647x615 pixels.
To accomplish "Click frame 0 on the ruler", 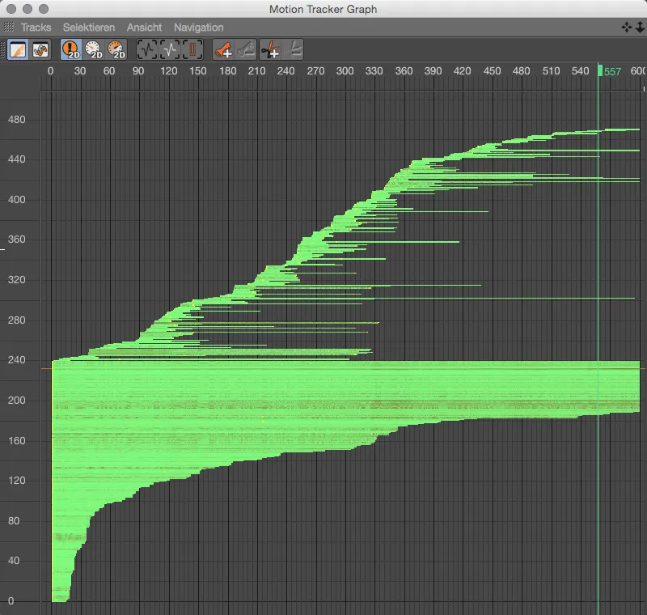I will [x=50, y=71].
